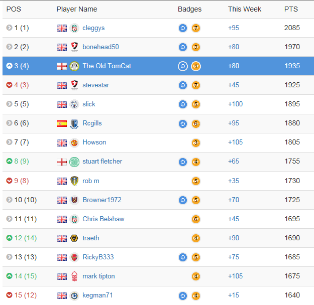Select the highlighted The Old TomCat row name
Screen dimensions: 314x305
107,66
